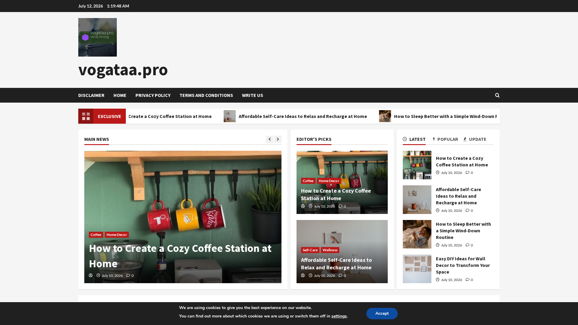Click the vogataa.pro site title
578x325 pixels.
pyautogui.click(x=123, y=69)
